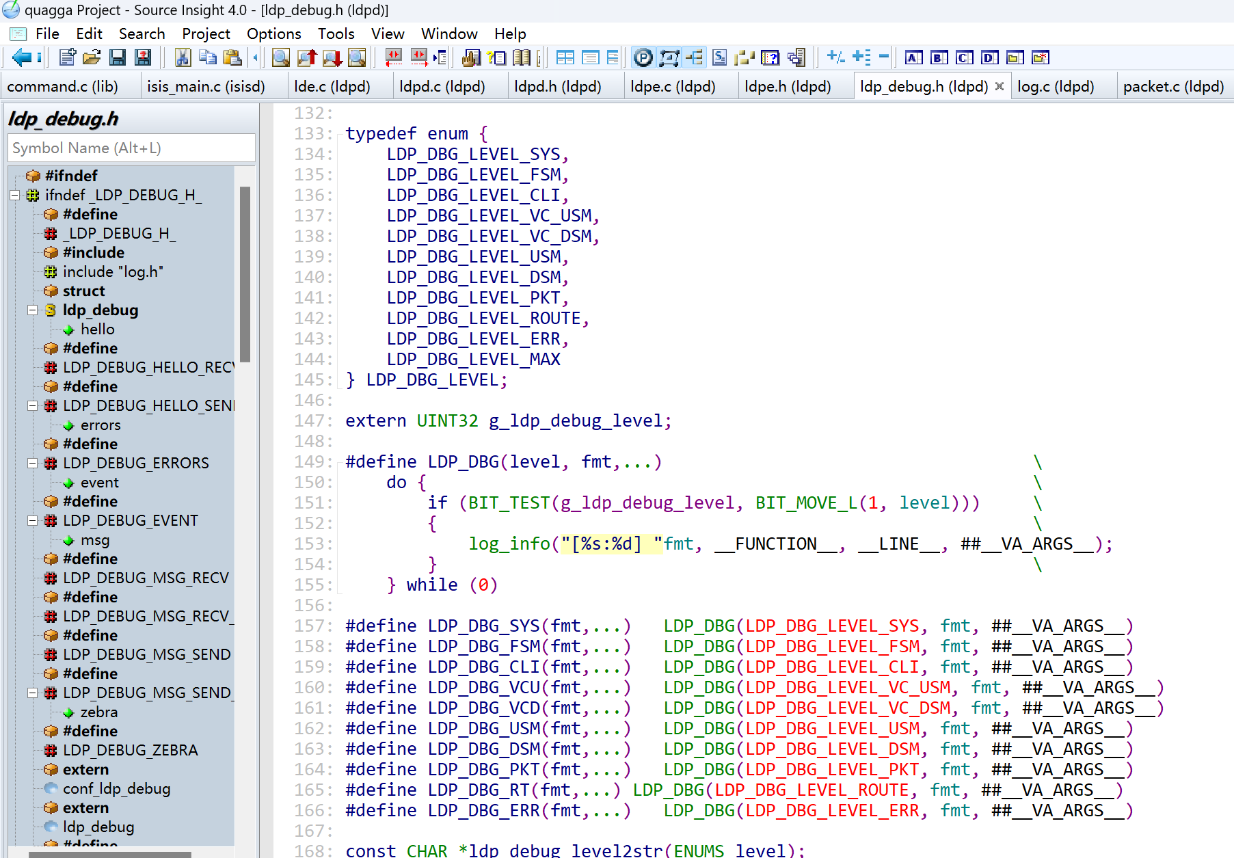Select the hello member in symbol tree
Viewport: 1234px width, 858px height.
[98, 330]
